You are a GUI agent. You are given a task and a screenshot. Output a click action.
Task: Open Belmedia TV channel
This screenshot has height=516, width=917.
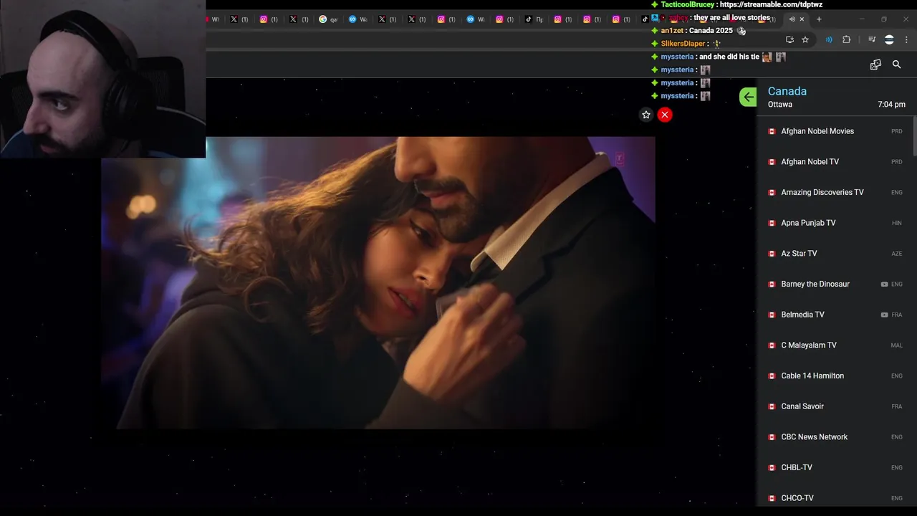835,315
